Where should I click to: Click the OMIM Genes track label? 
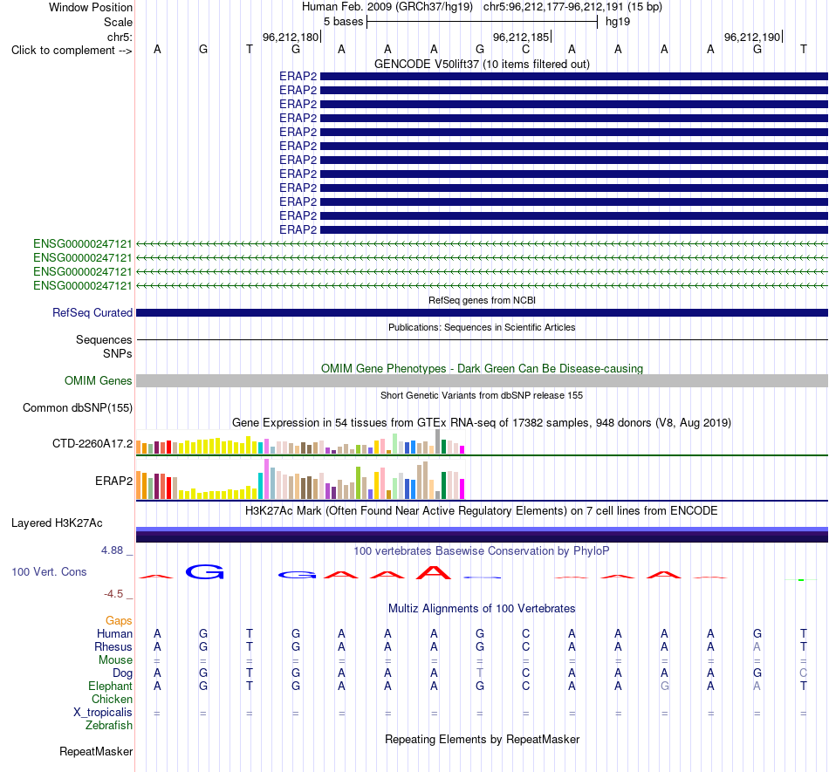click(x=99, y=380)
